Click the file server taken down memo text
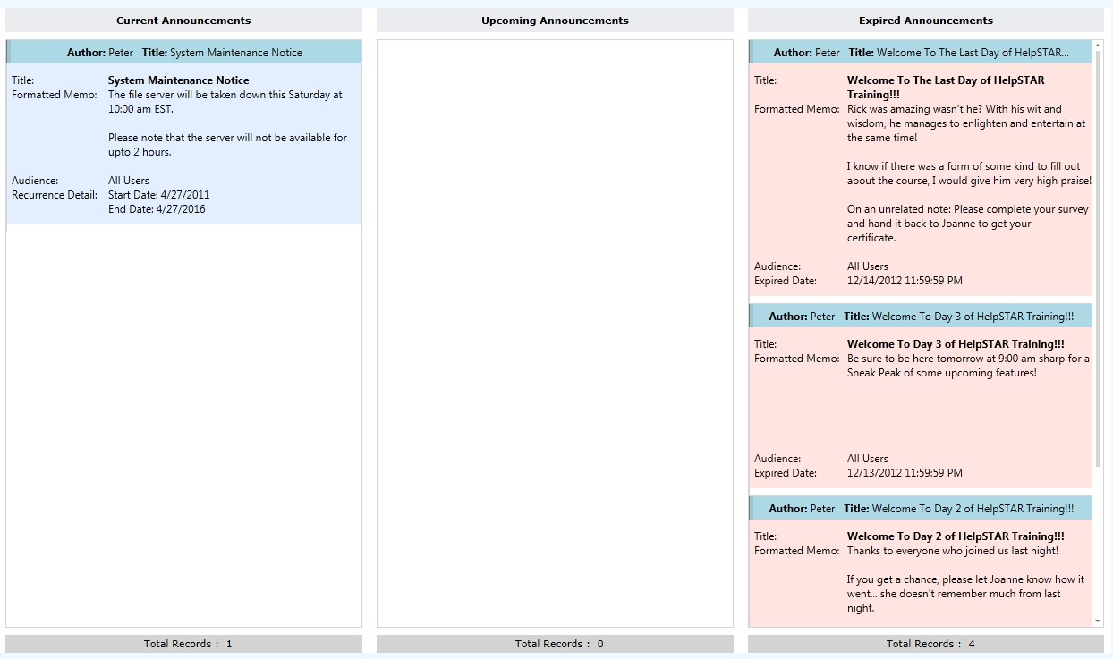The height and width of the screenshot is (659, 1113). pos(225,102)
